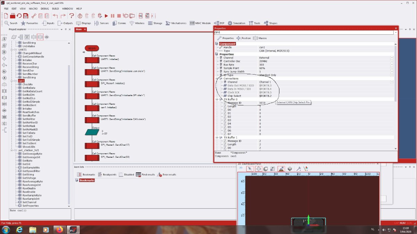Open the Wireless component category
Viewport: 417px width, 234px height.
(x=137, y=23)
